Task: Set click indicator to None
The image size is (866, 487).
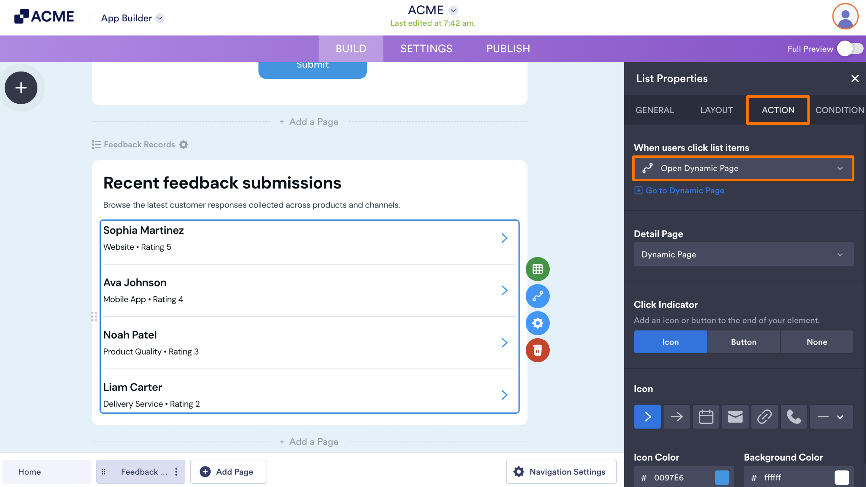Action: pyautogui.click(x=817, y=342)
